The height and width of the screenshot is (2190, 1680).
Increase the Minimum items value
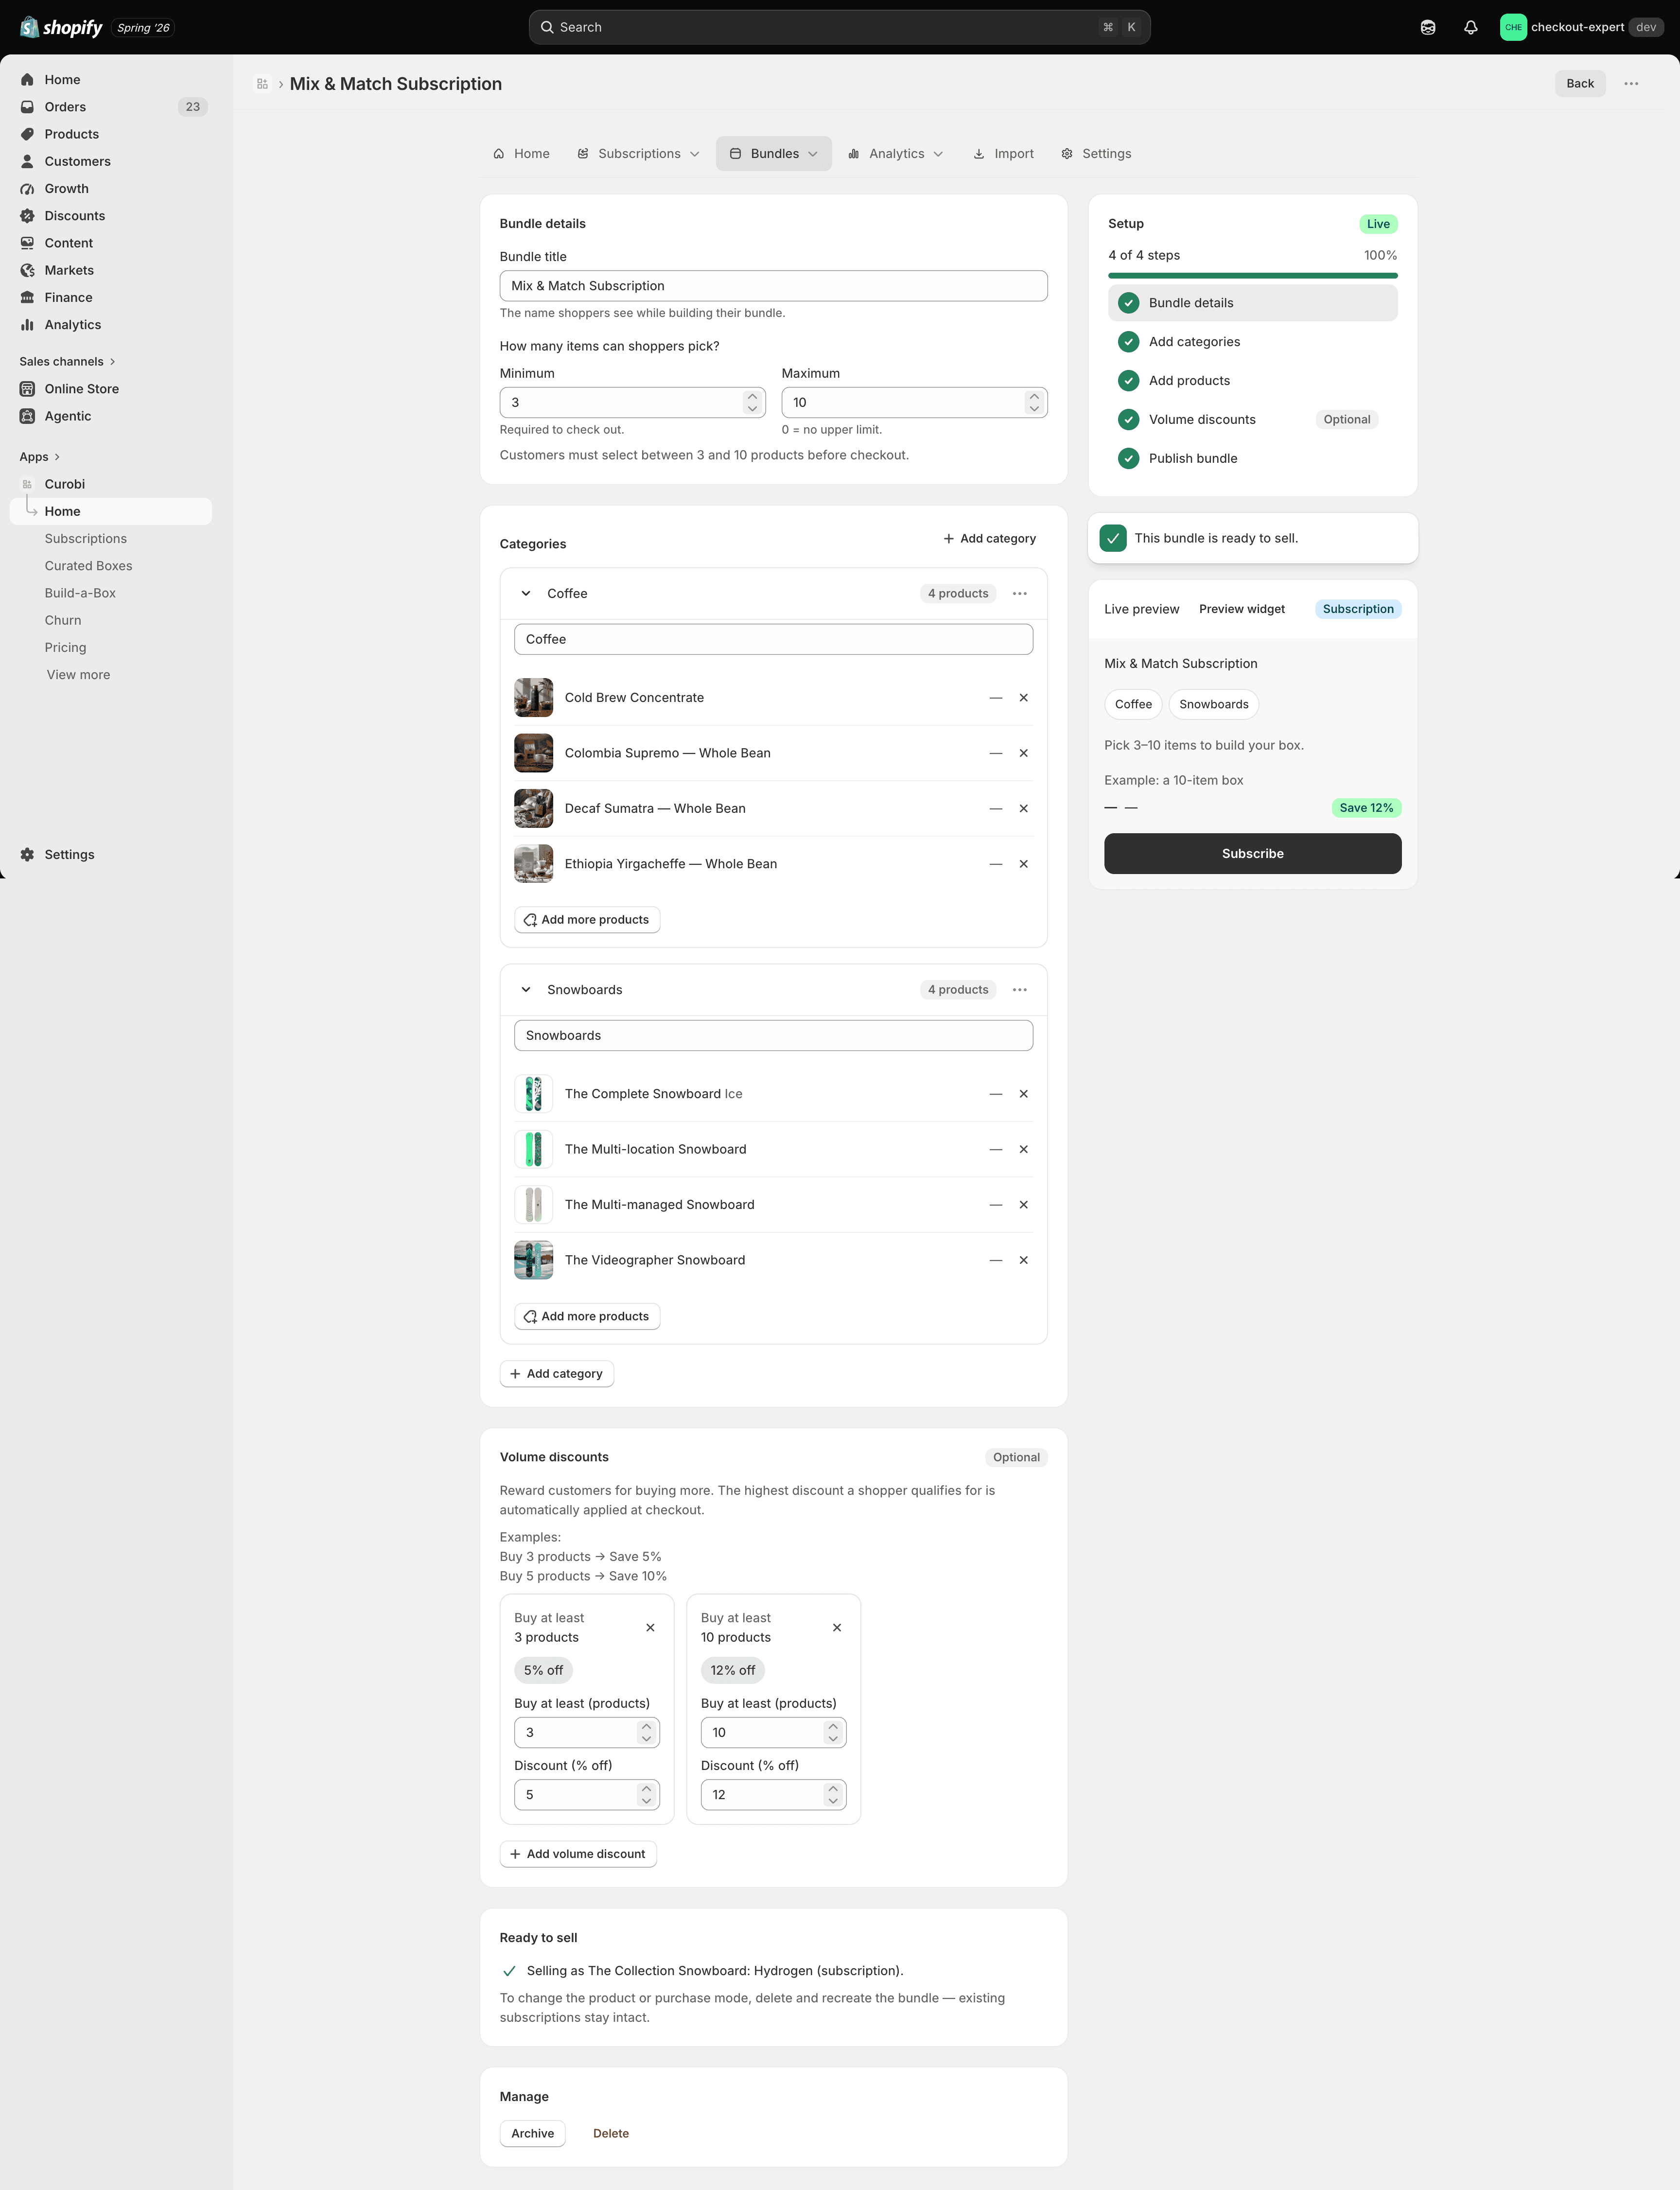[752, 397]
